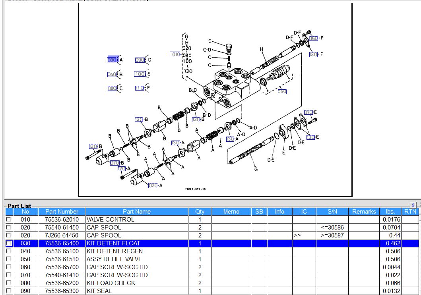Click the 070 callout label in the diagram
This screenshot has width=421, height=295.
tap(308, 112)
